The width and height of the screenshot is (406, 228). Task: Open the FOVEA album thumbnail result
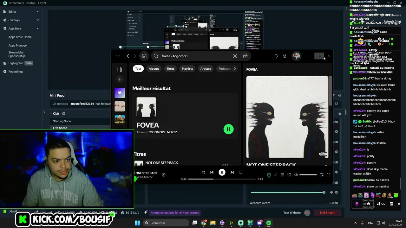click(146, 107)
